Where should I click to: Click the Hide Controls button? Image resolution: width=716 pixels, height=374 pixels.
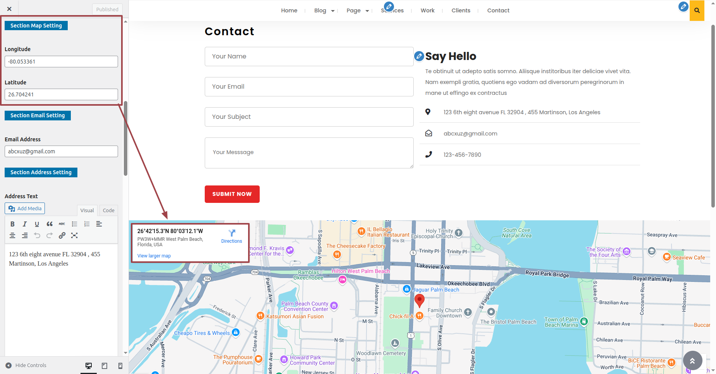coord(26,365)
